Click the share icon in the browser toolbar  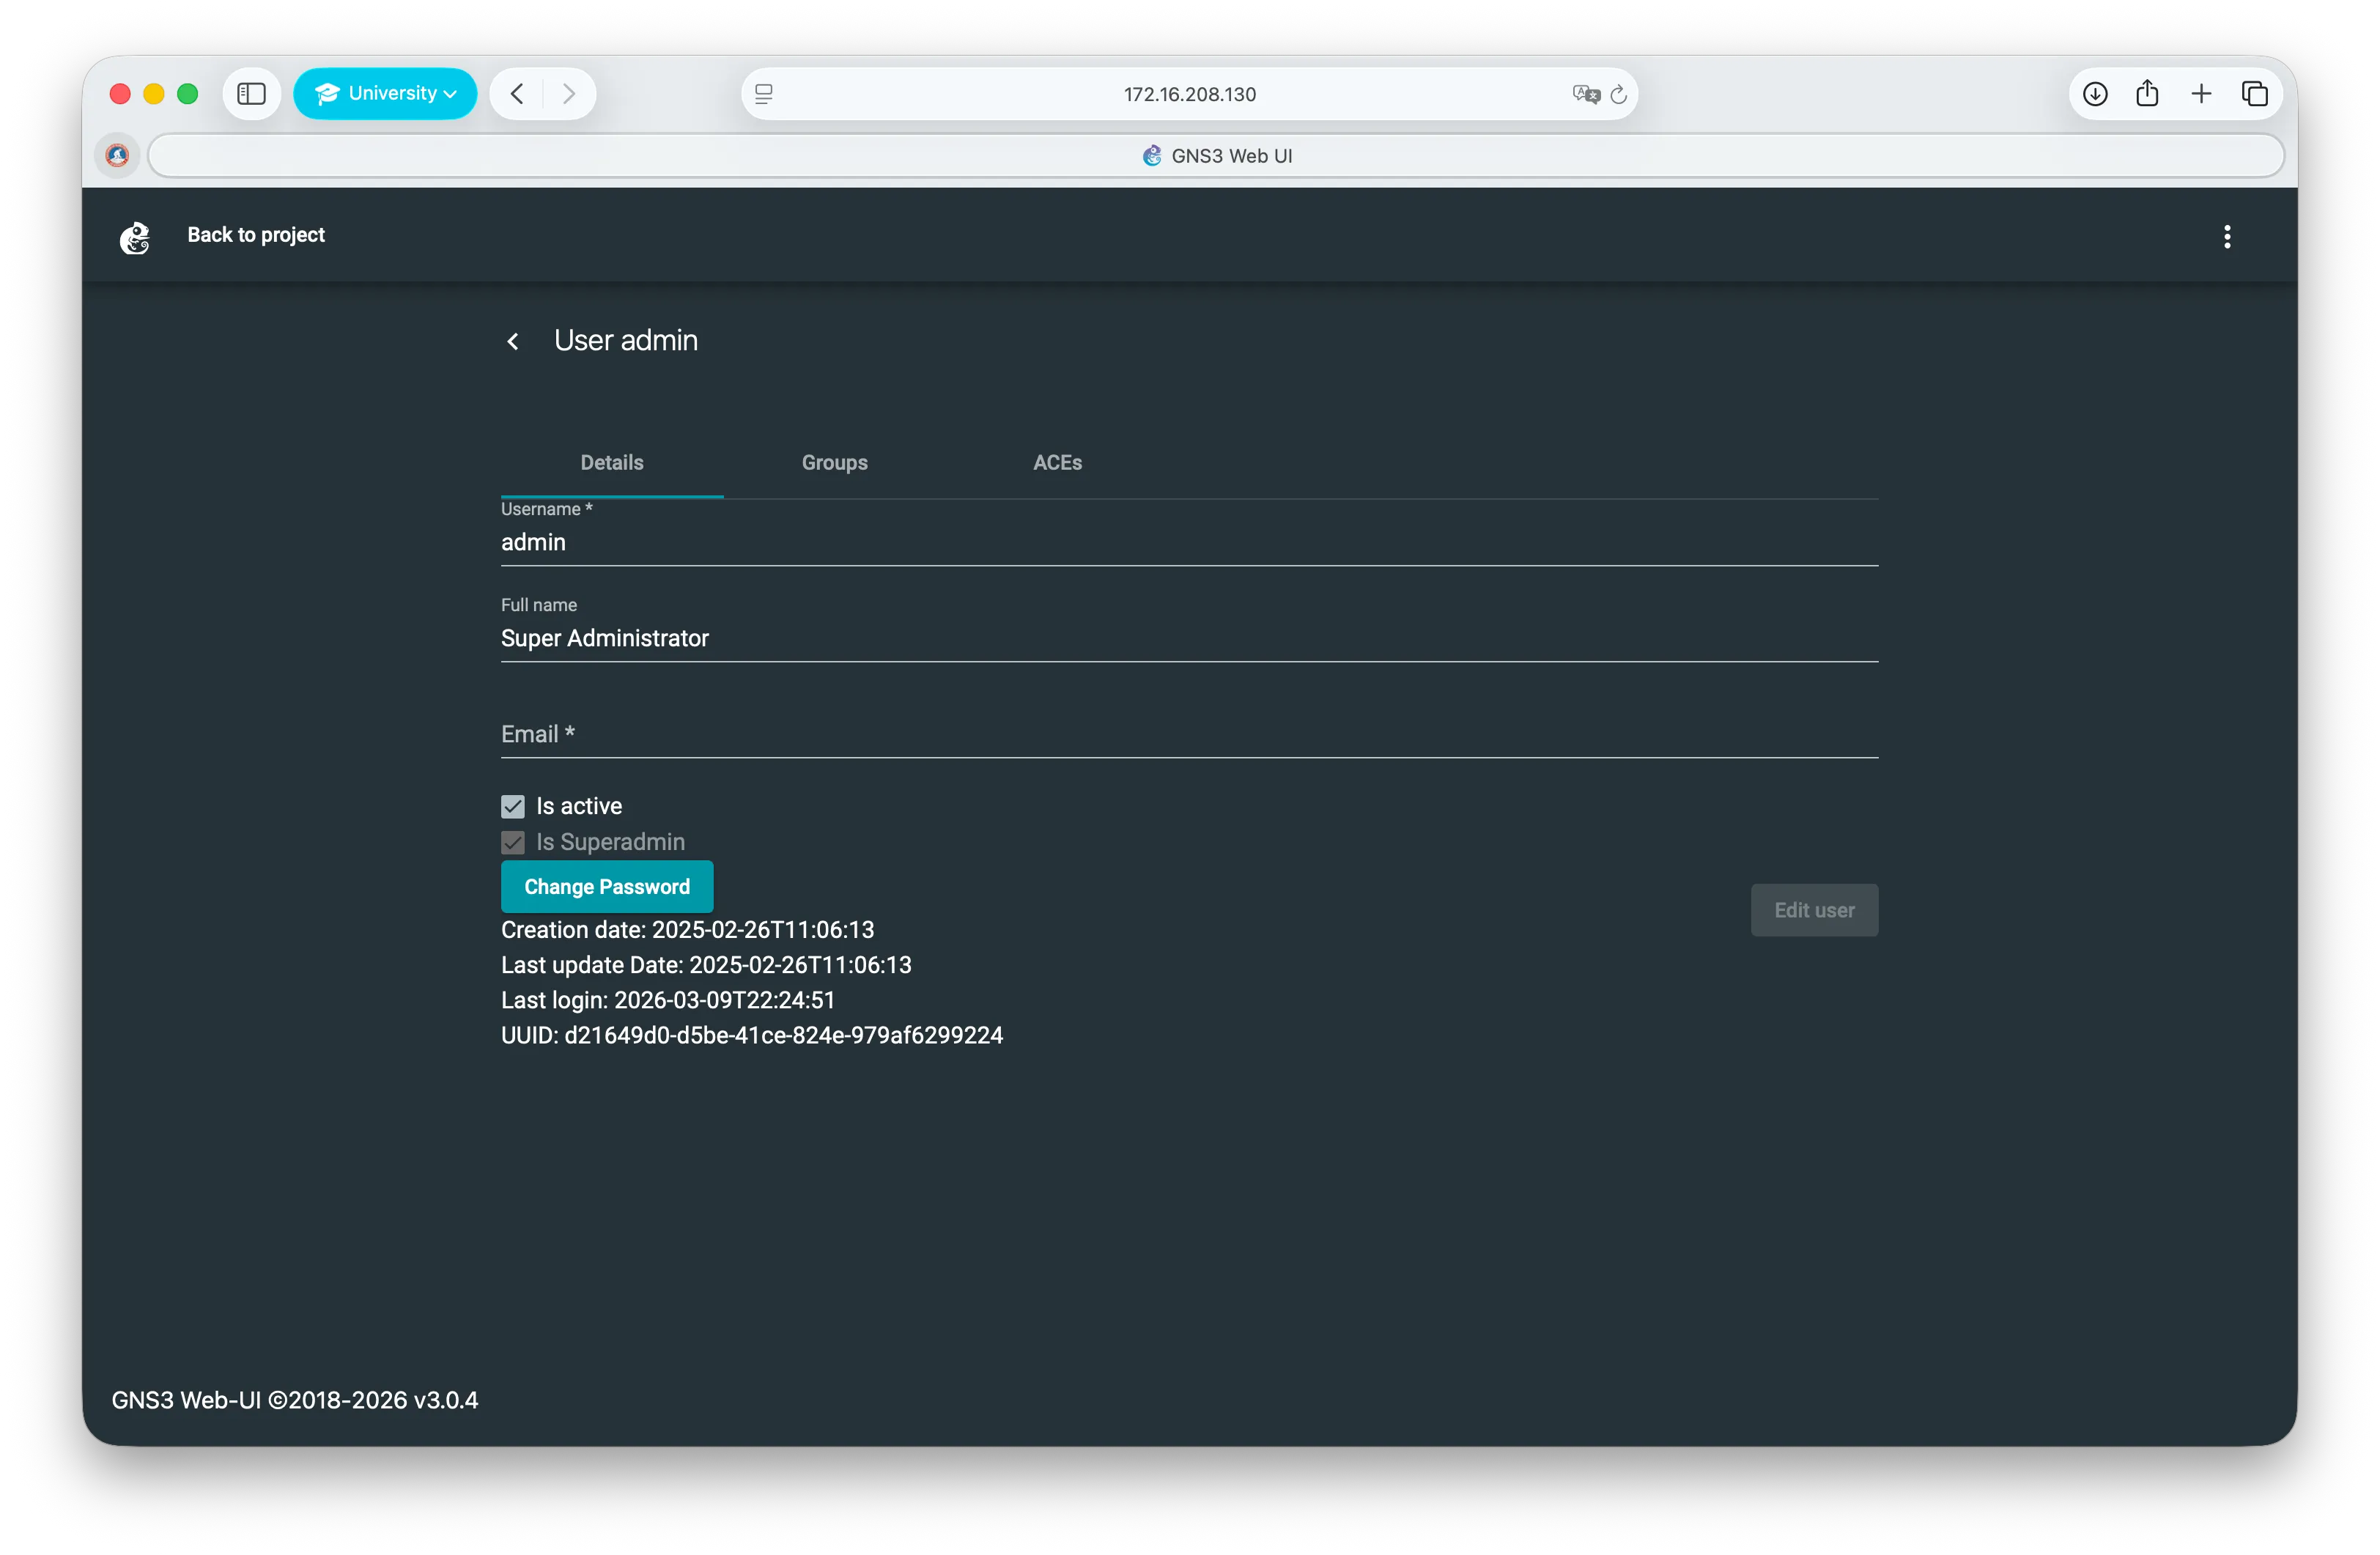(2148, 93)
